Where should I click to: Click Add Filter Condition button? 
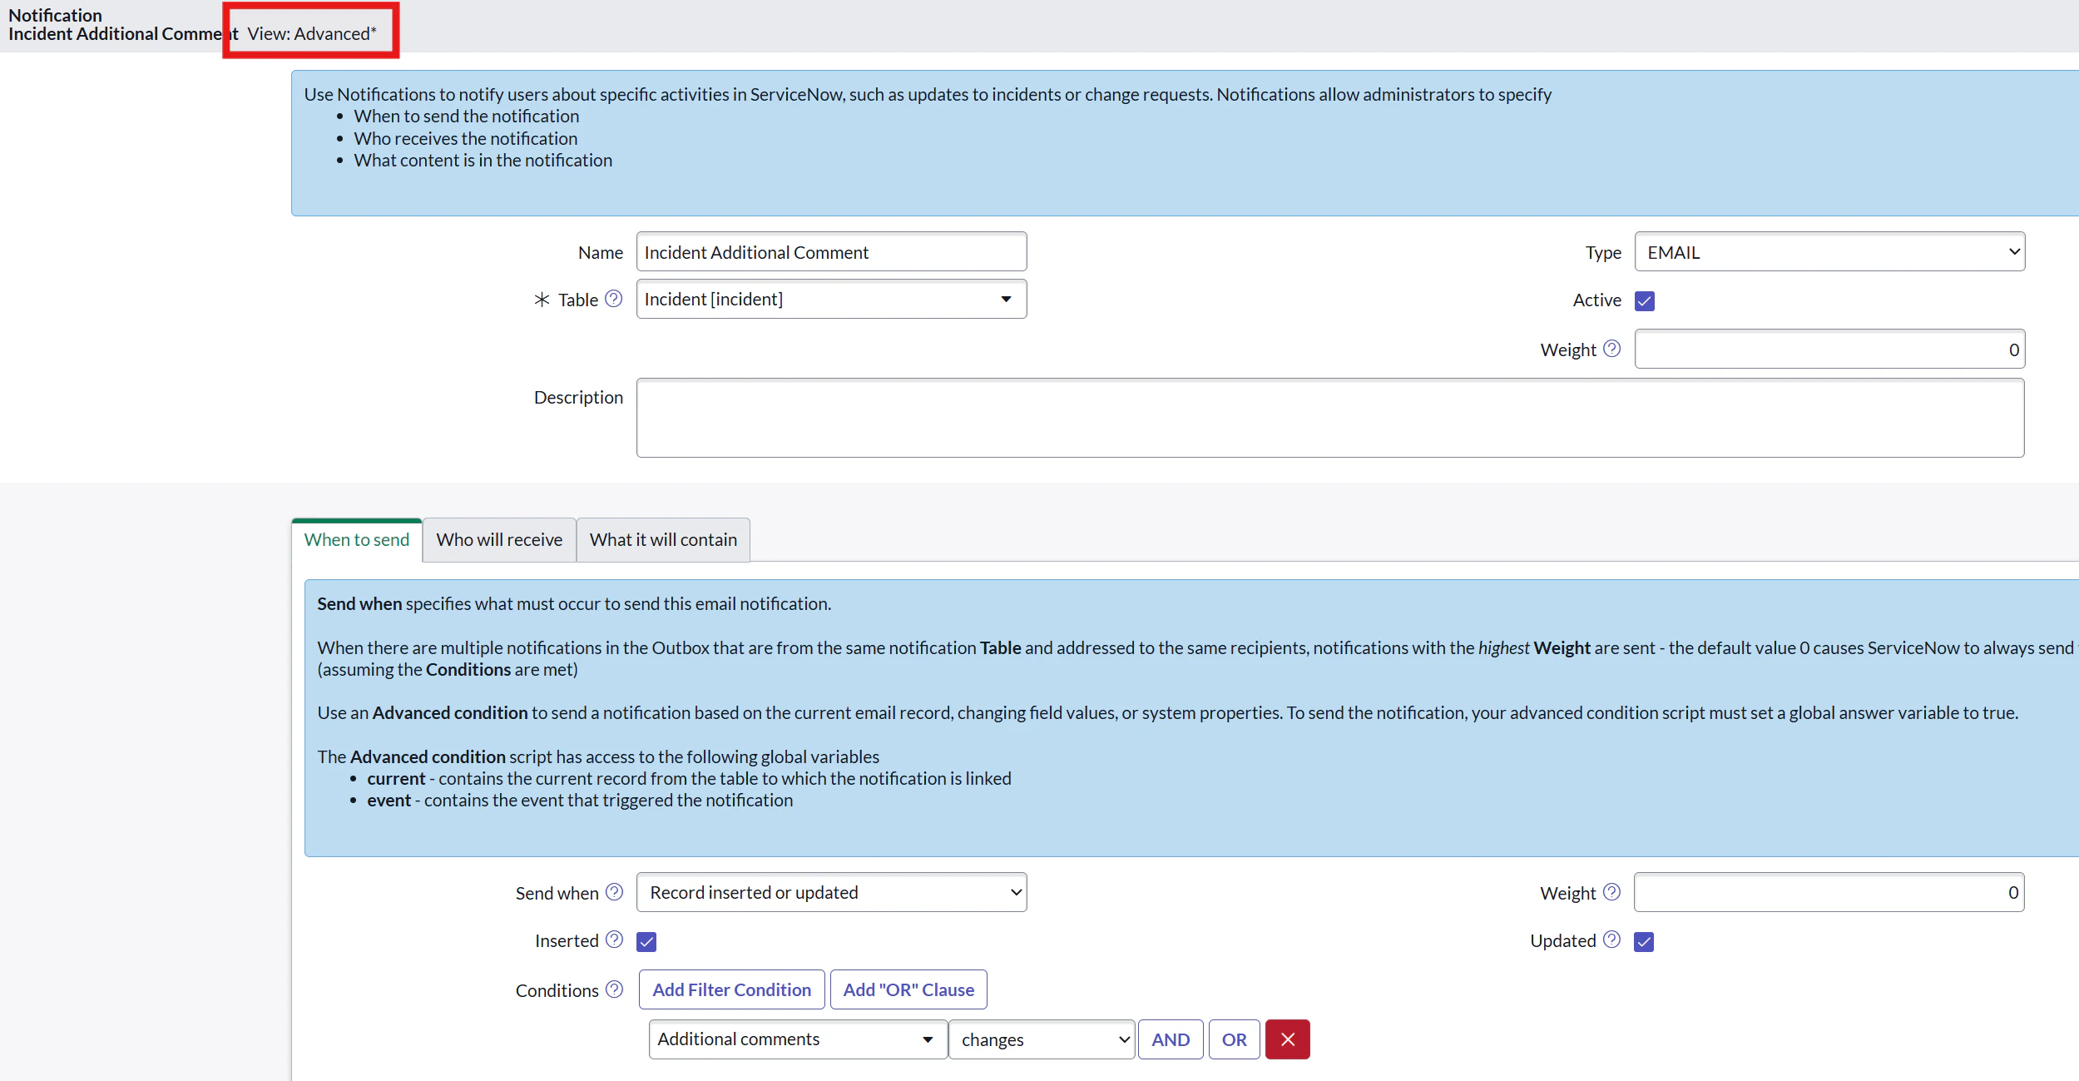tap(731, 989)
